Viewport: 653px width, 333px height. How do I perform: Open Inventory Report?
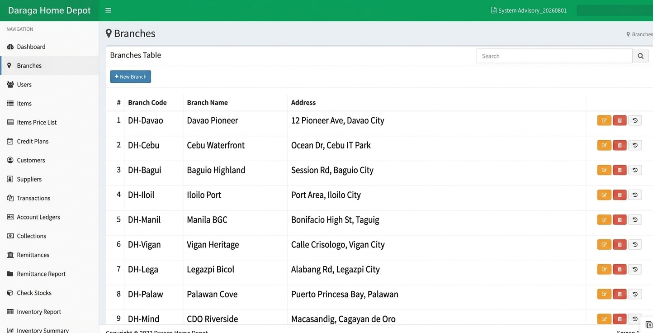pyautogui.click(x=49, y=312)
